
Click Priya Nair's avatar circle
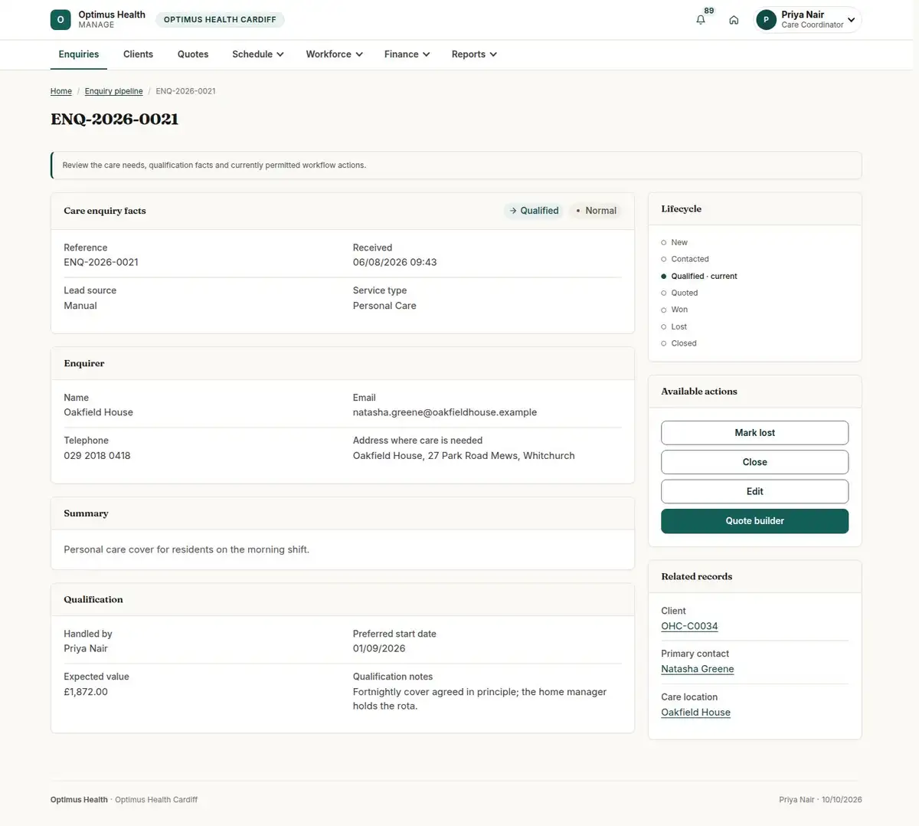766,20
